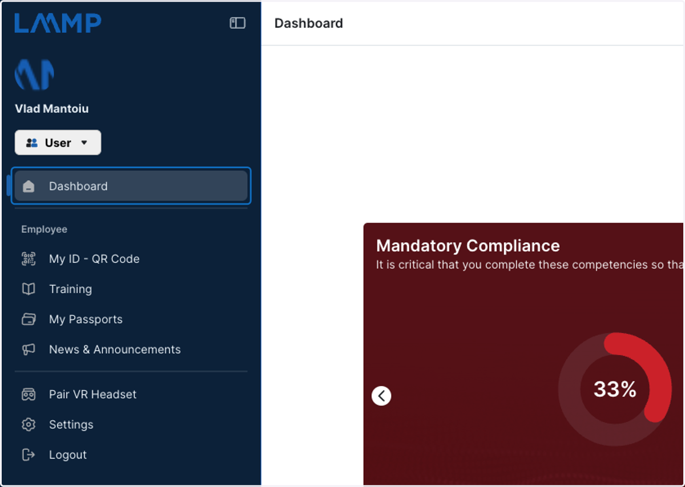Image resolution: width=685 pixels, height=487 pixels.
Task: Click the Vlad Mantoiu username
Action: point(52,108)
